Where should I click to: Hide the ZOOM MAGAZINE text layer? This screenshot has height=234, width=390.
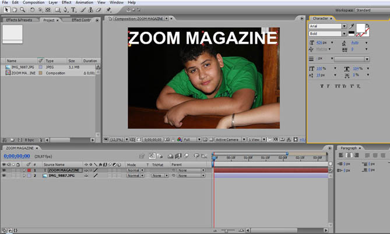(3, 170)
